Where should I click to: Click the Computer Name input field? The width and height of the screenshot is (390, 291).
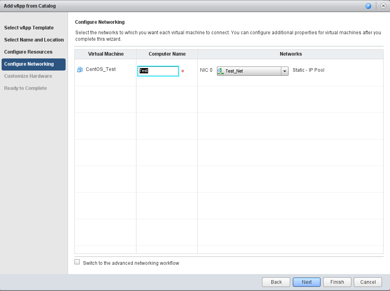(158, 71)
